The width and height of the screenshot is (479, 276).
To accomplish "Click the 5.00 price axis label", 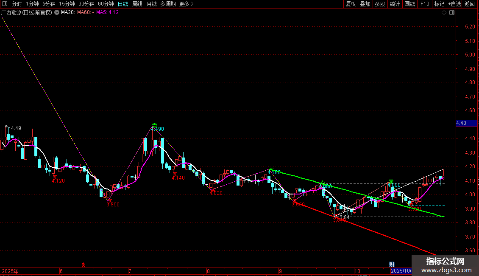I will 470,55.
